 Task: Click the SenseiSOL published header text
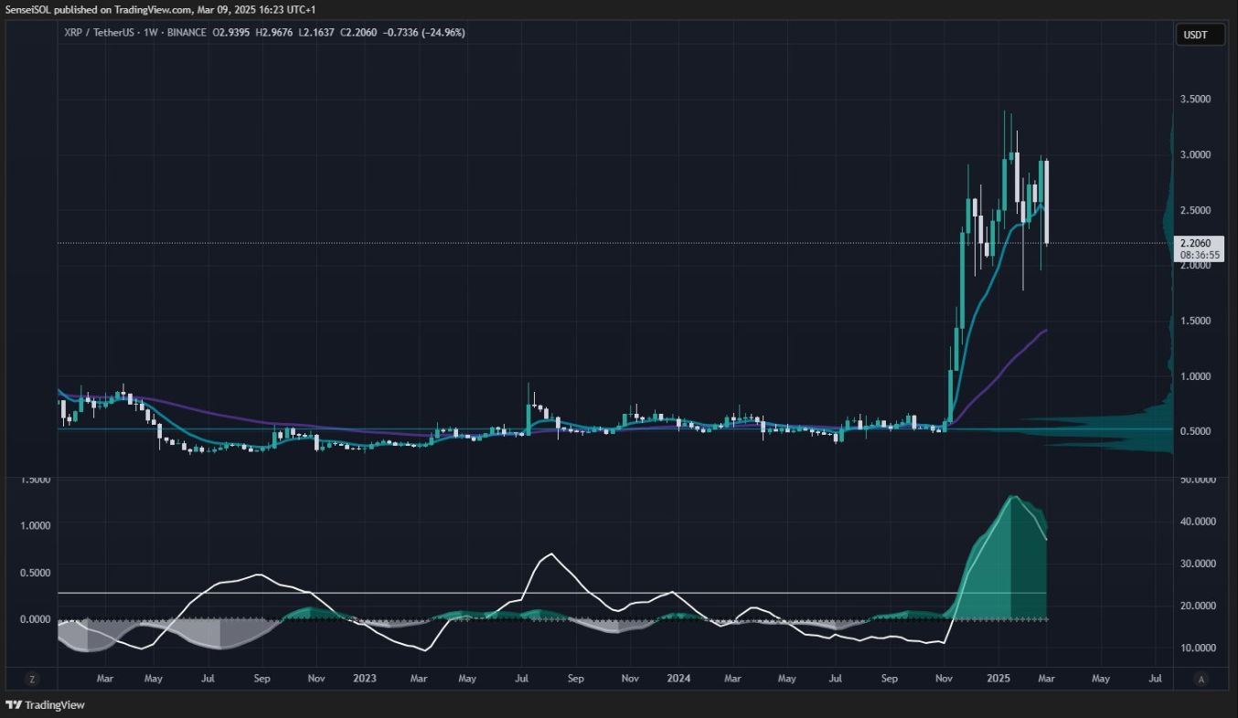(160, 9)
